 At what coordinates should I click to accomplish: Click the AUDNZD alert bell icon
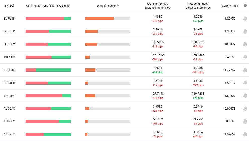245,134
